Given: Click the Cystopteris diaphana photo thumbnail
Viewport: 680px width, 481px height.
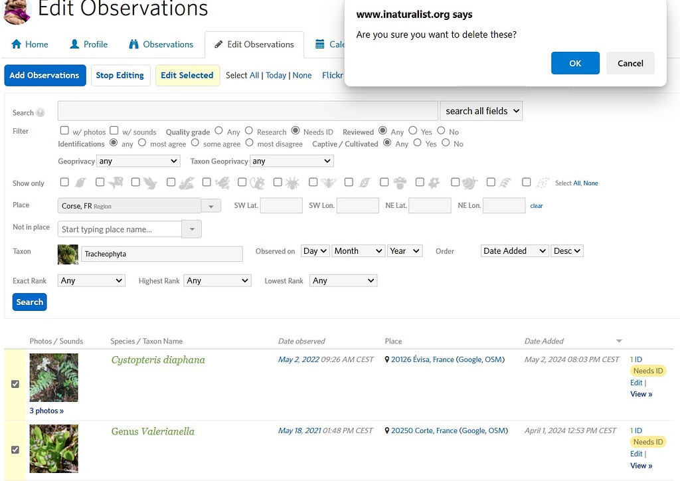Looking at the screenshot, I should coord(54,377).
